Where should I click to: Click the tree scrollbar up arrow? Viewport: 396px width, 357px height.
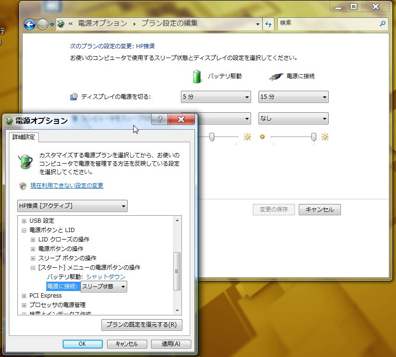click(177, 220)
